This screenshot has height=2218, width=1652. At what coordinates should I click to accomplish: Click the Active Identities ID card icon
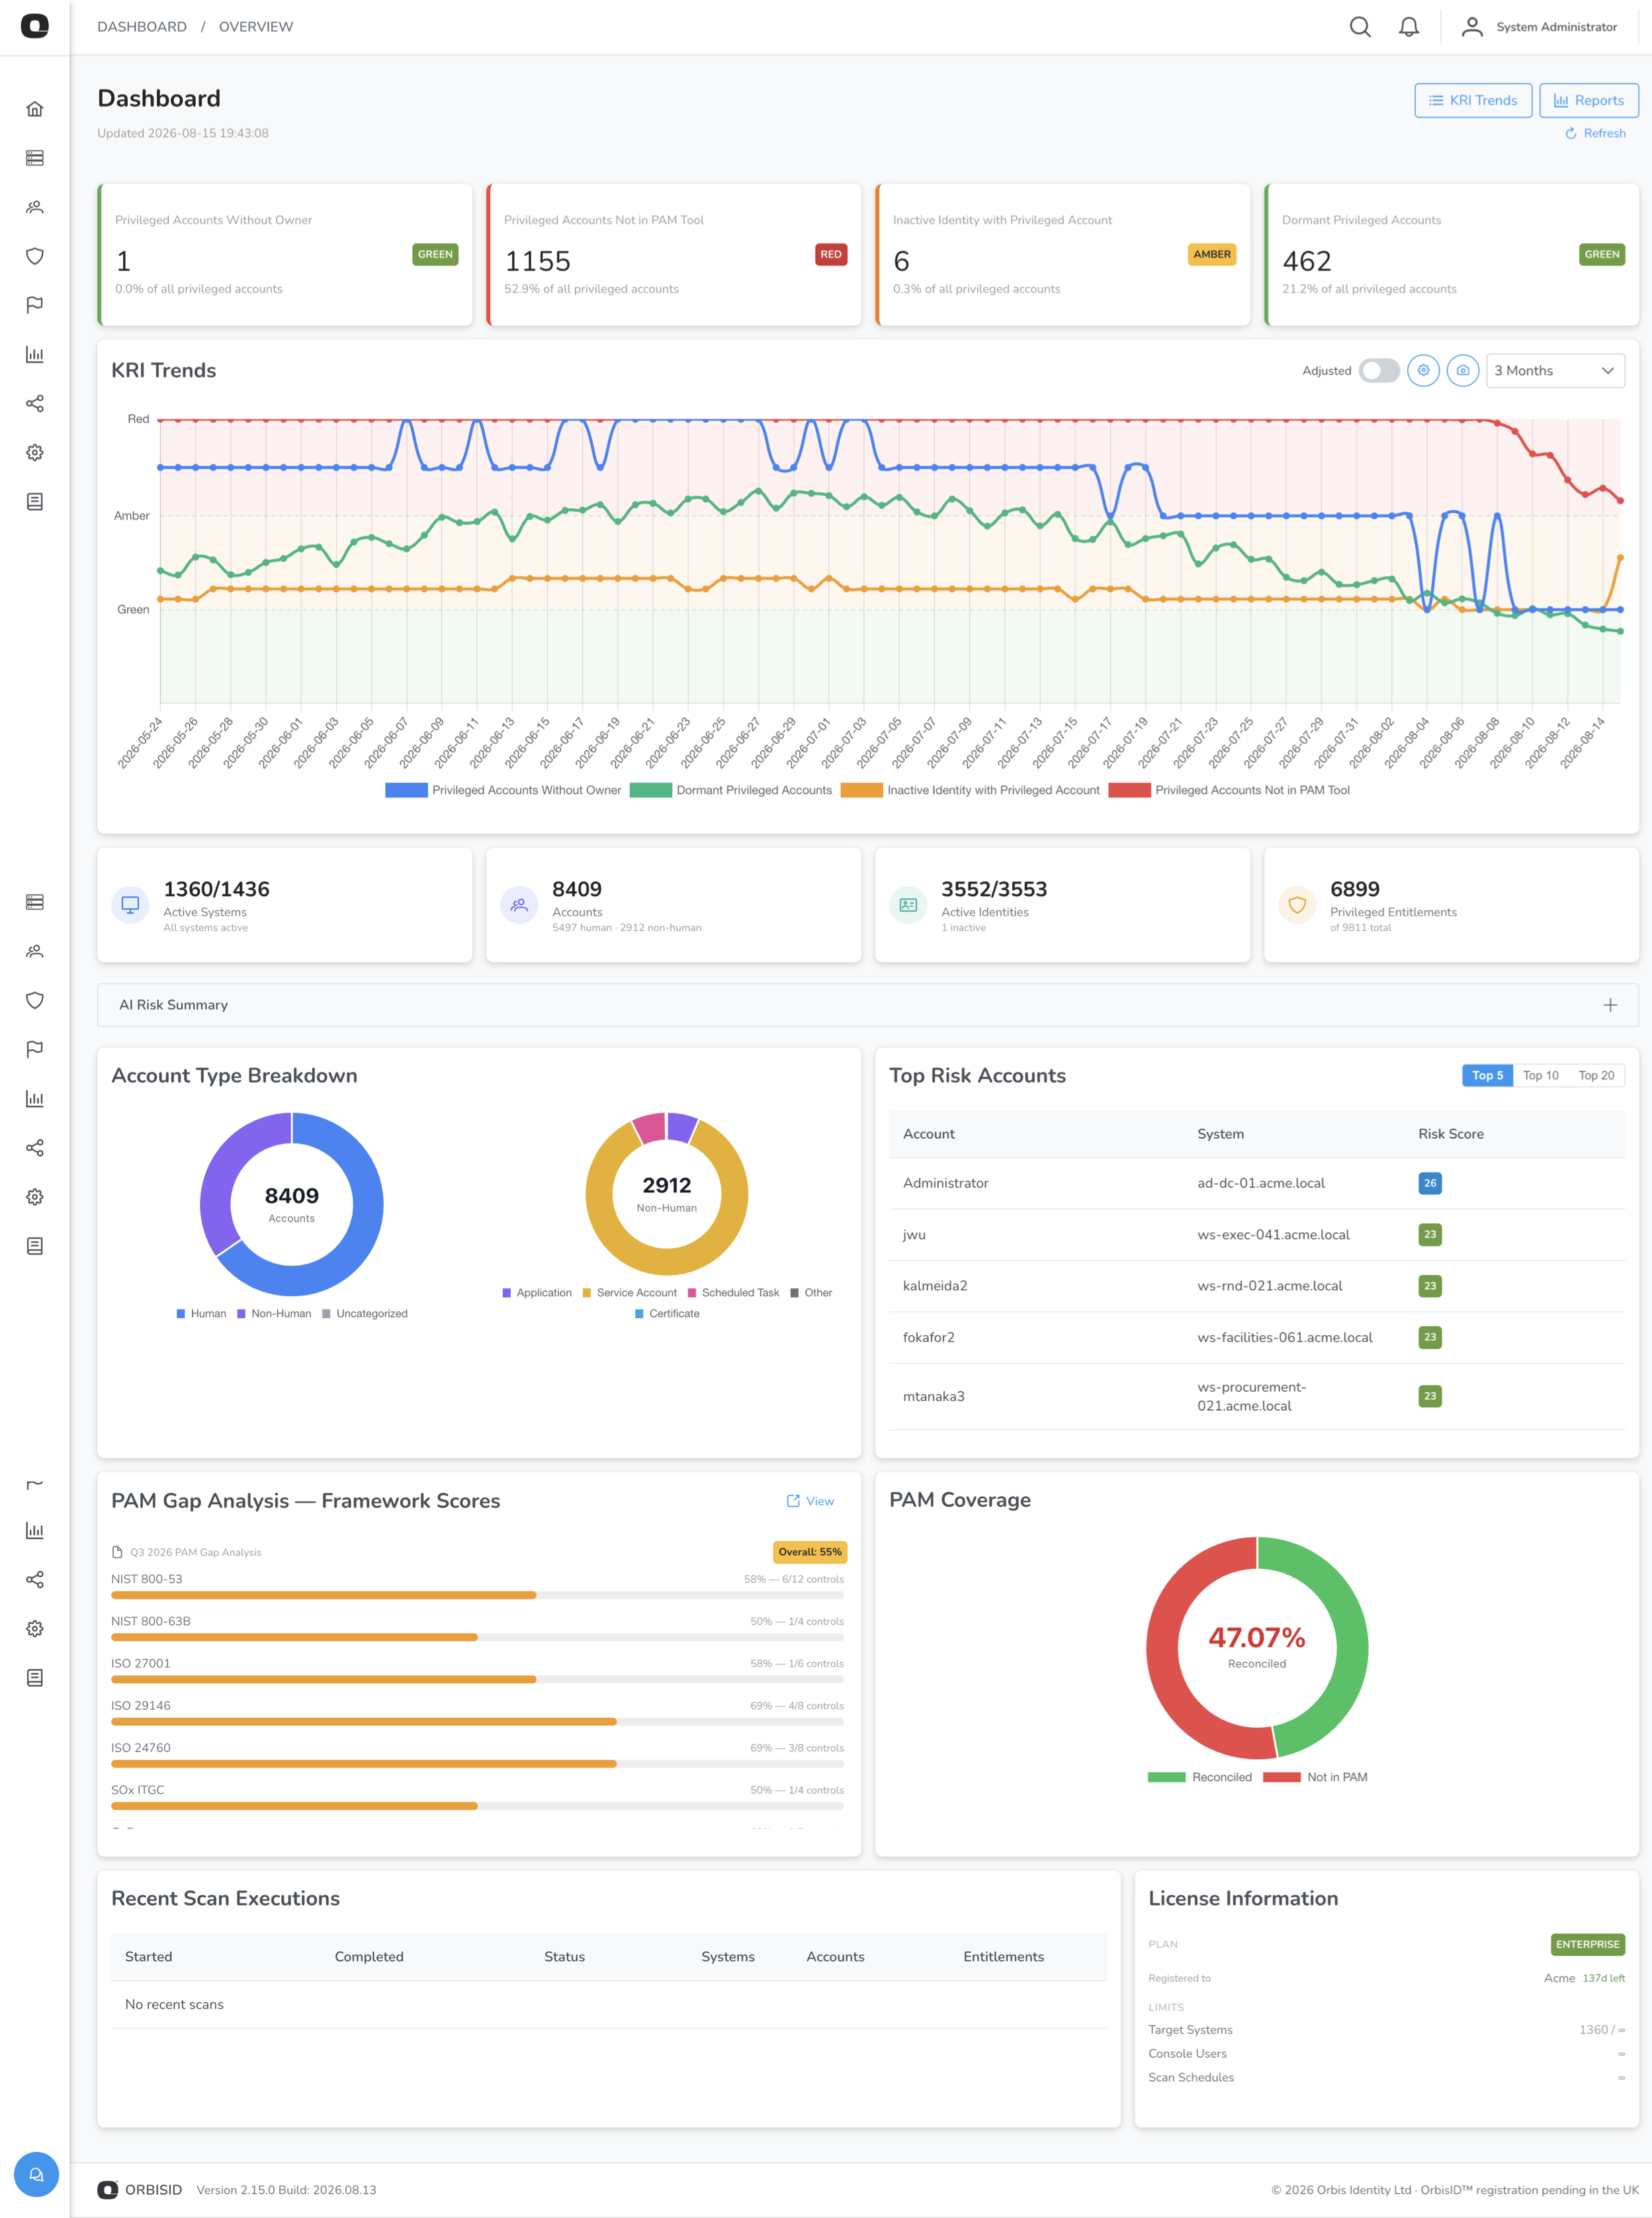click(x=908, y=905)
